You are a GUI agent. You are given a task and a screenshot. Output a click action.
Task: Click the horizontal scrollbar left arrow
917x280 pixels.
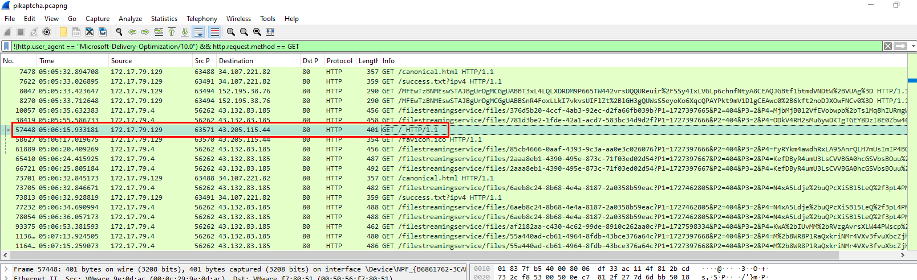tap(5, 256)
